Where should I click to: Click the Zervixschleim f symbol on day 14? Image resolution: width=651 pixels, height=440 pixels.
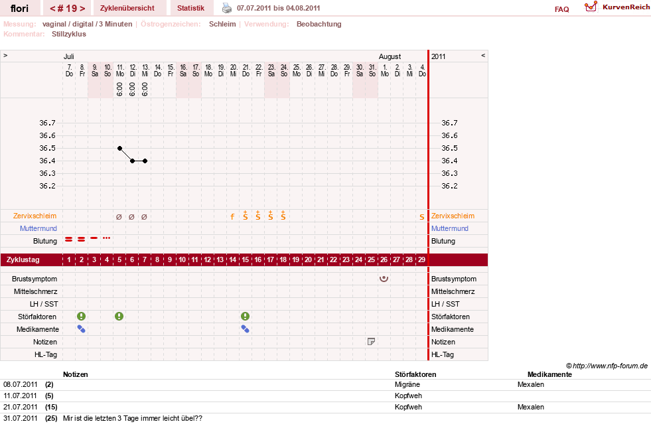[232, 216]
